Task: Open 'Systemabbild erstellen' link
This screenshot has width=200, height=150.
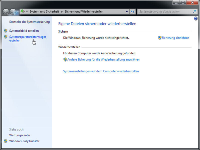Action: (24, 31)
